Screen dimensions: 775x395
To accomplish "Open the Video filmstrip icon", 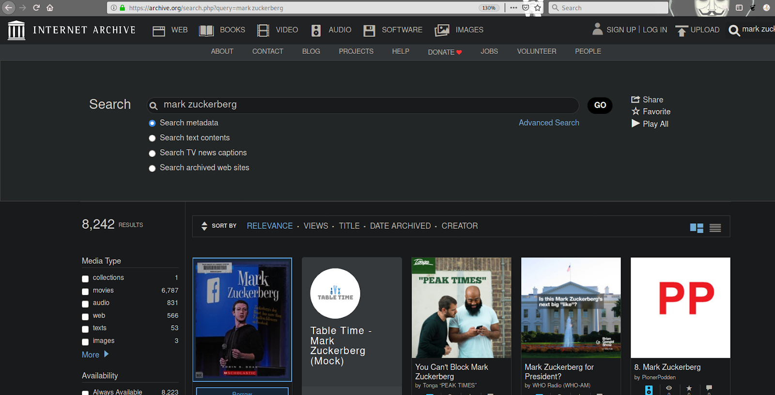I will (263, 31).
